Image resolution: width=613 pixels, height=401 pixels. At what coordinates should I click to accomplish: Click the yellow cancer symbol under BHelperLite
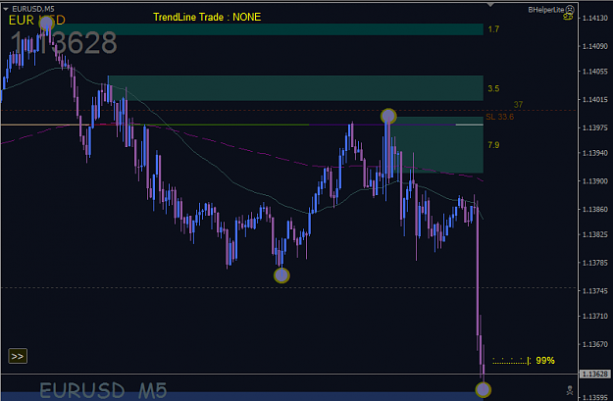[x=568, y=17]
